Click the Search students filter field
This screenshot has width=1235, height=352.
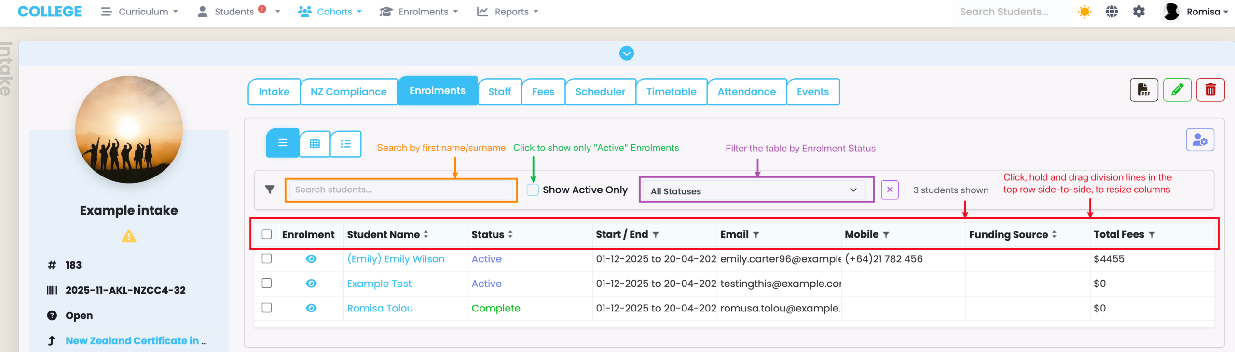400,190
